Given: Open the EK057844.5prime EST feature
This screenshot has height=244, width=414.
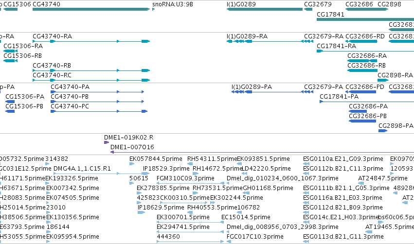Looking at the screenshot, I should 131,164.
